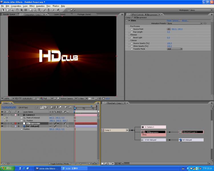Hide the Camera 1 layer
The height and width of the screenshot is (171, 214).
pos(2,115)
